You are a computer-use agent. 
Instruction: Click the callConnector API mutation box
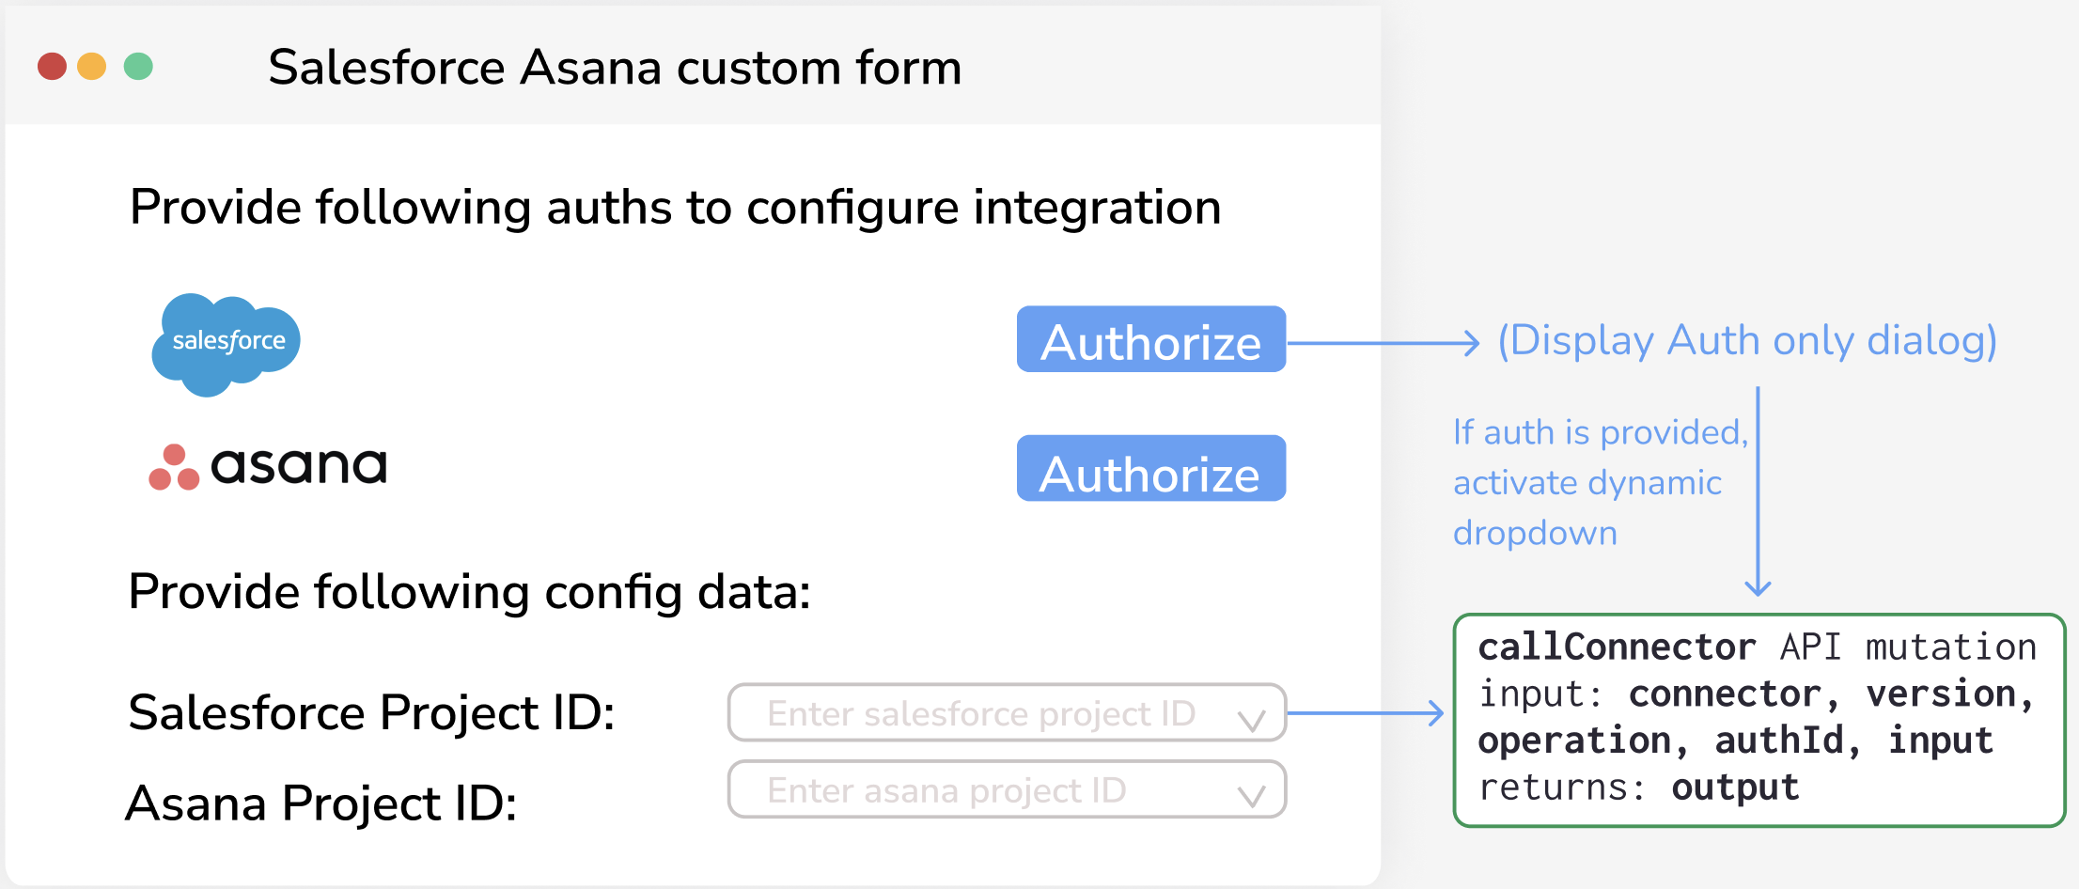[x=1758, y=720]
